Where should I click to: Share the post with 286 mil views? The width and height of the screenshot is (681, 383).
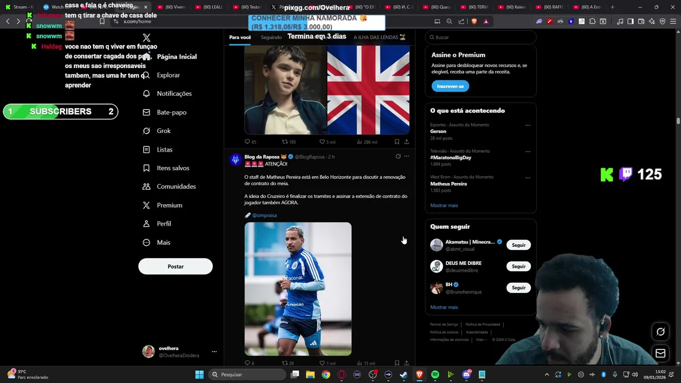coord(406,142)
